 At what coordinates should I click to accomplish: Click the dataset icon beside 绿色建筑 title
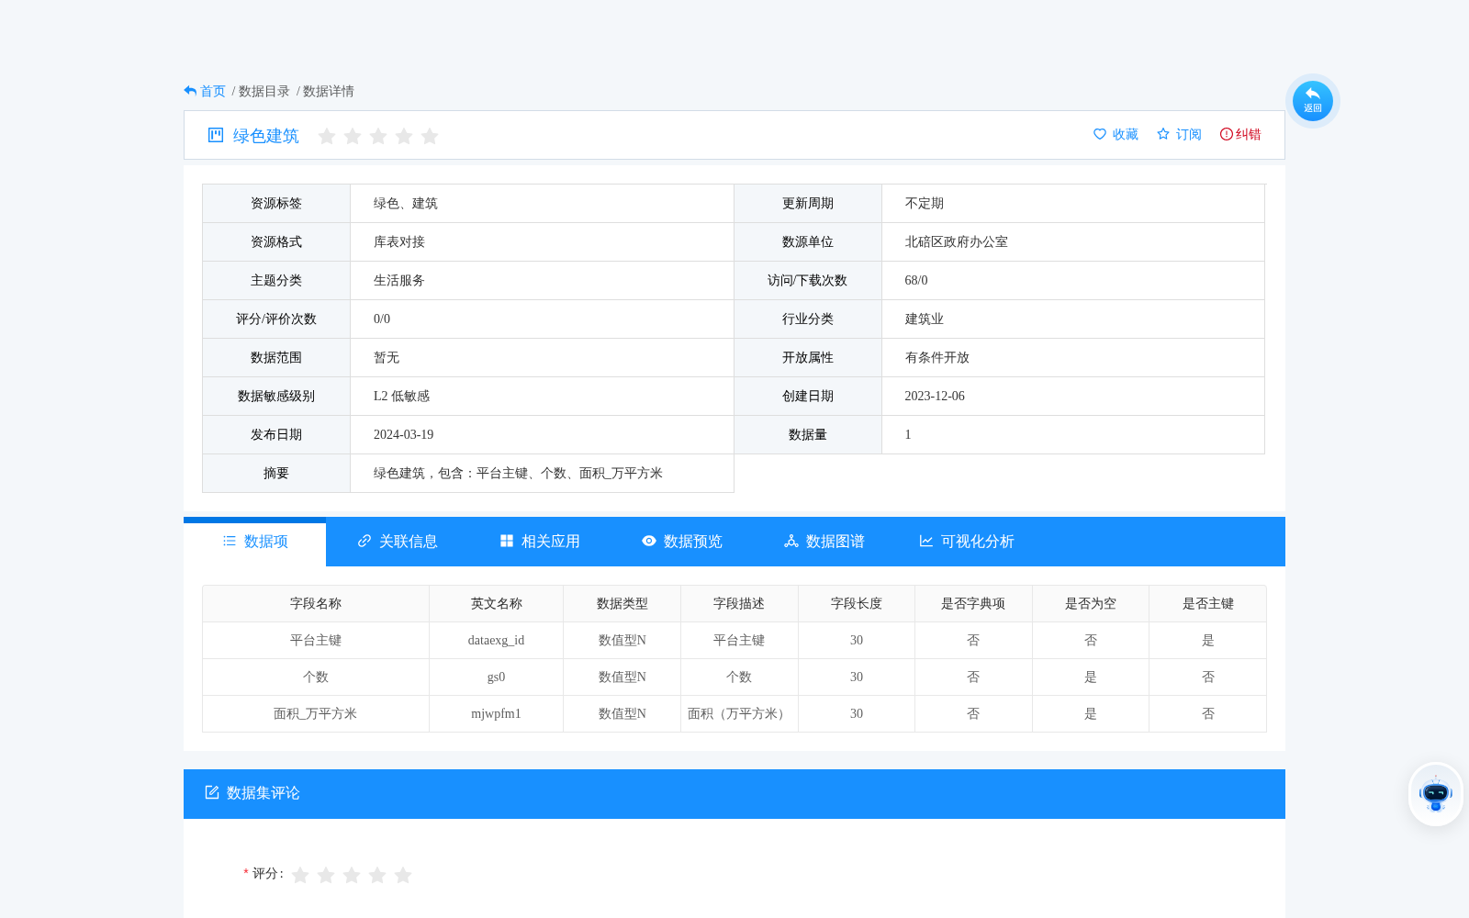(216, 135)
